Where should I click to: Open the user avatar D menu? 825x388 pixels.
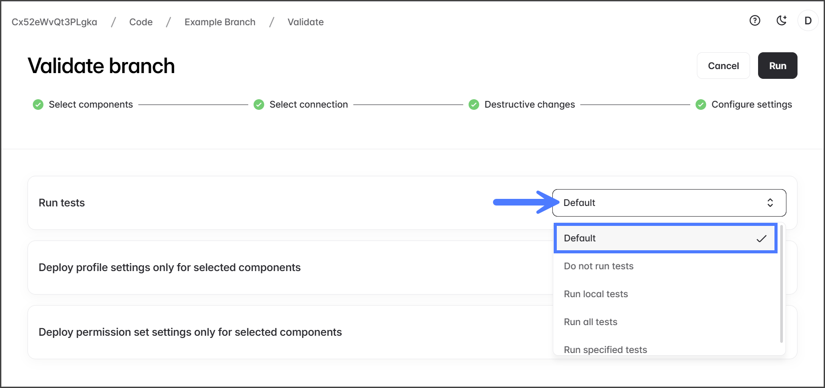[x=808, y=21]
